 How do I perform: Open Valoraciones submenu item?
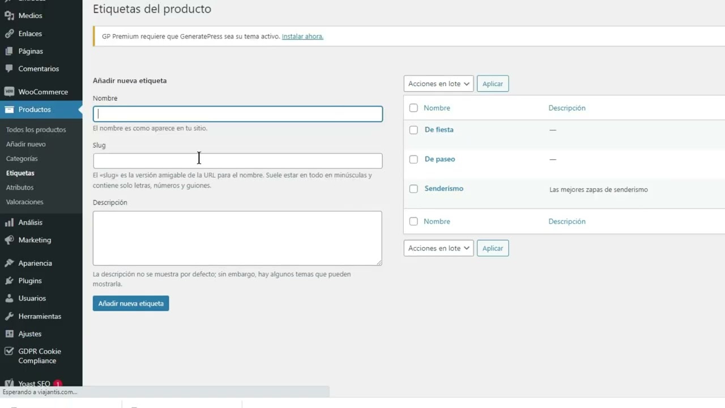(25, 202)
